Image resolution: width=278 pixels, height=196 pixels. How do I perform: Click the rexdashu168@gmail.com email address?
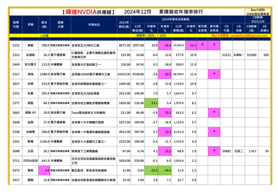(249, 36)
